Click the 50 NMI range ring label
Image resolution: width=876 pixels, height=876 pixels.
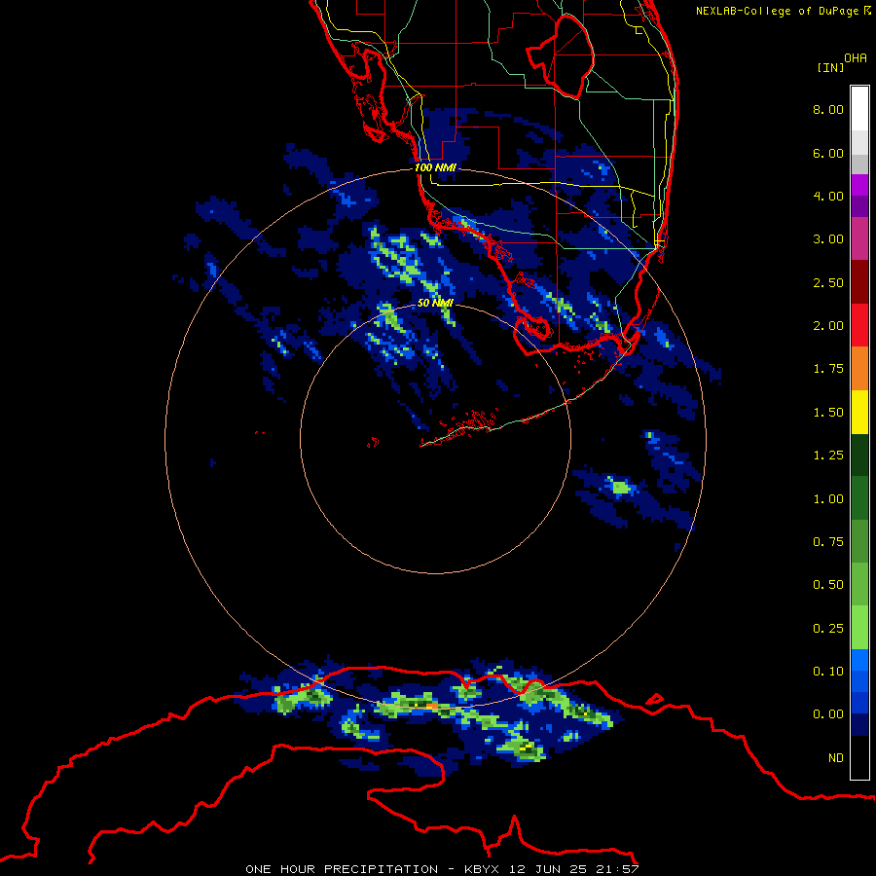point(435,303)
